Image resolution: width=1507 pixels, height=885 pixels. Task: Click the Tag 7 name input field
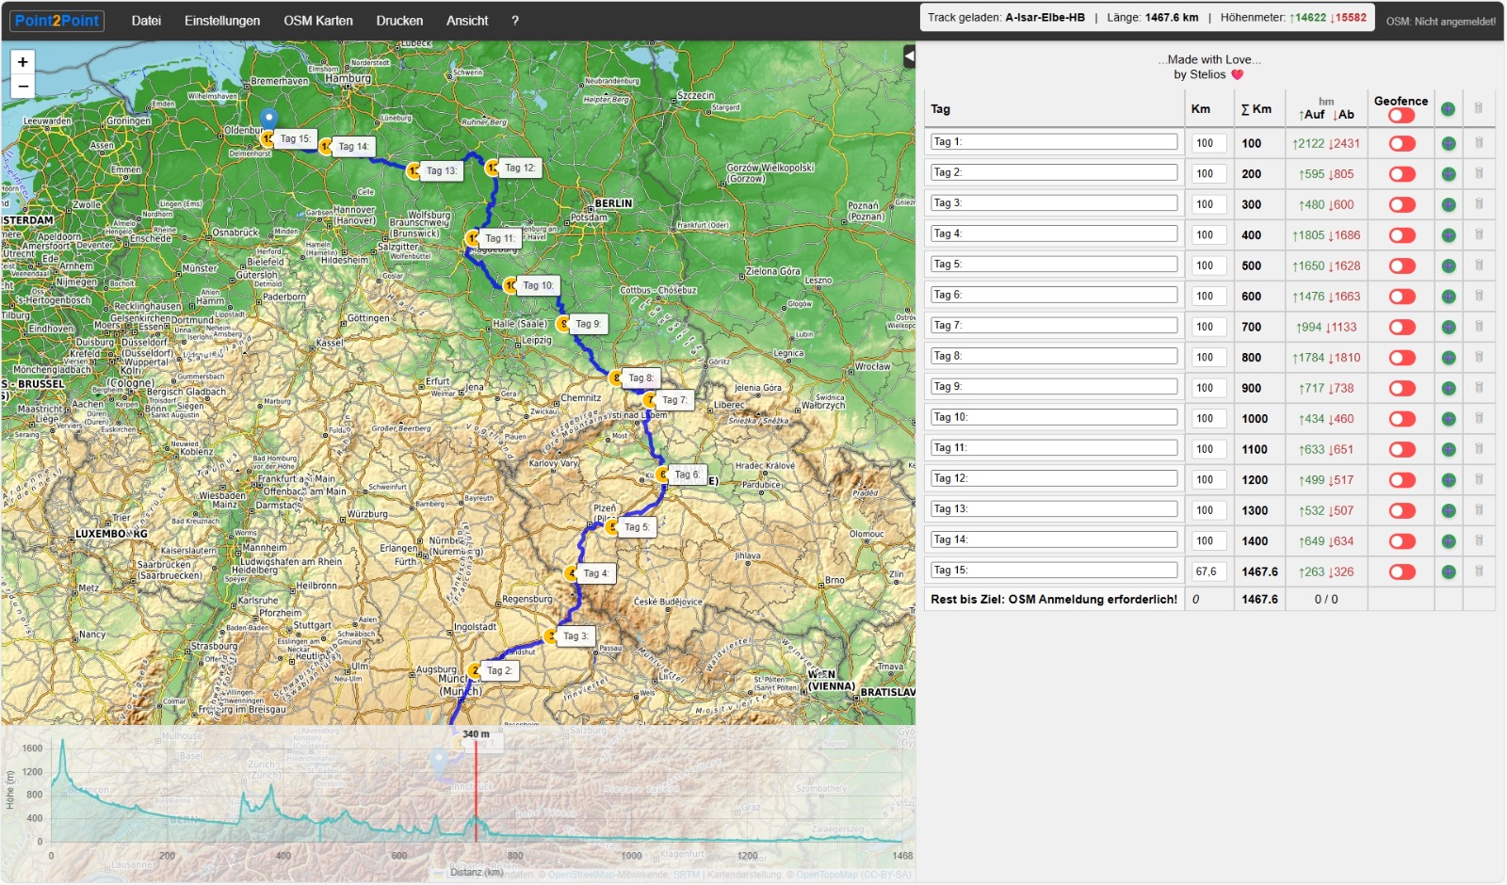pyautogui.click(x=1053, y=326)
